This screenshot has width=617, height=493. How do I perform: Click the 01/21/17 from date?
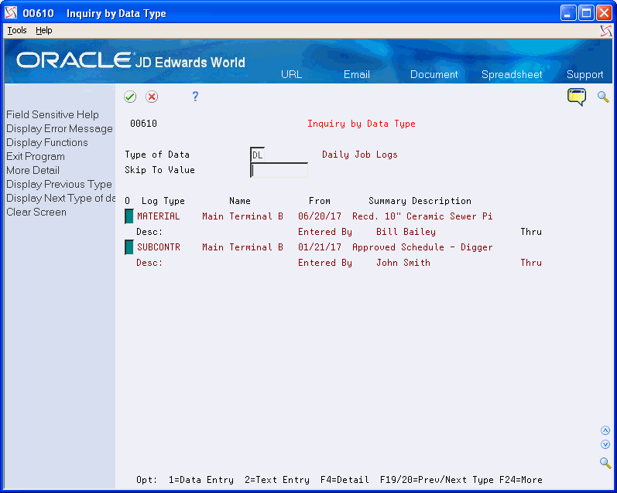point(320,247)
